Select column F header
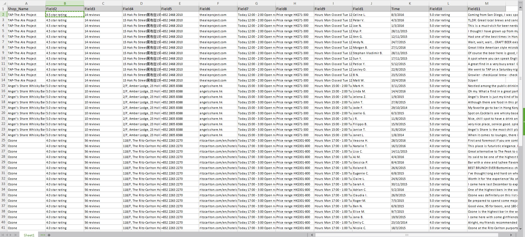 (x=218, y=3)
